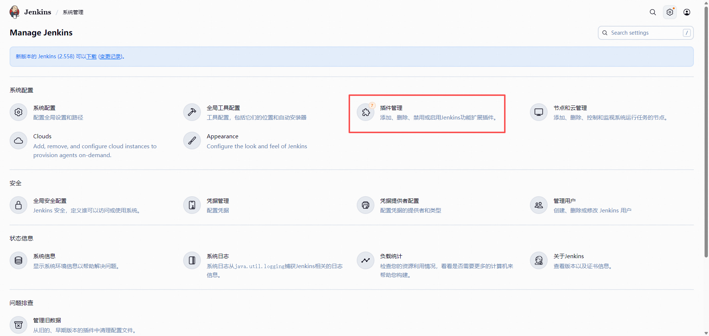709x336 pixels.
Task: Click text '创建、删除或修改 Jenkins 用户'
Action: [x=592, y=210]
